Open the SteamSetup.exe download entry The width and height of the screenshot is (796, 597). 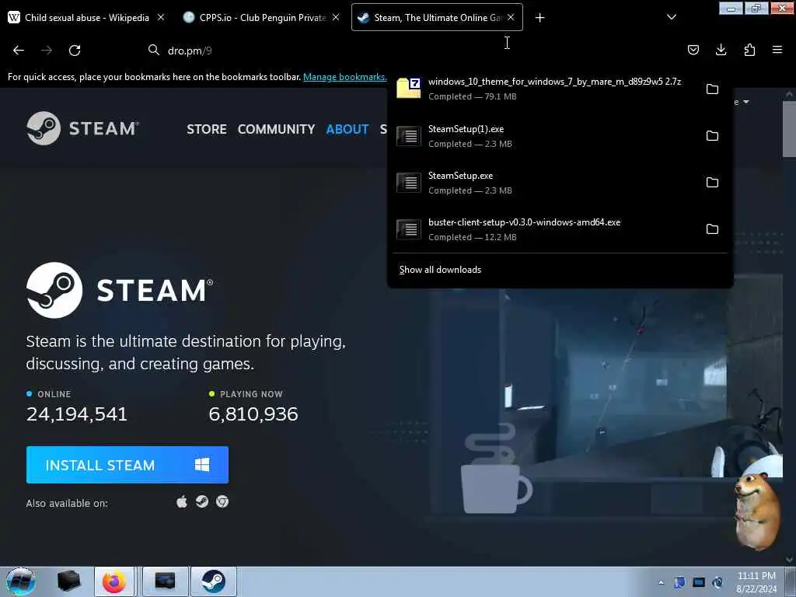coord(546,183)
